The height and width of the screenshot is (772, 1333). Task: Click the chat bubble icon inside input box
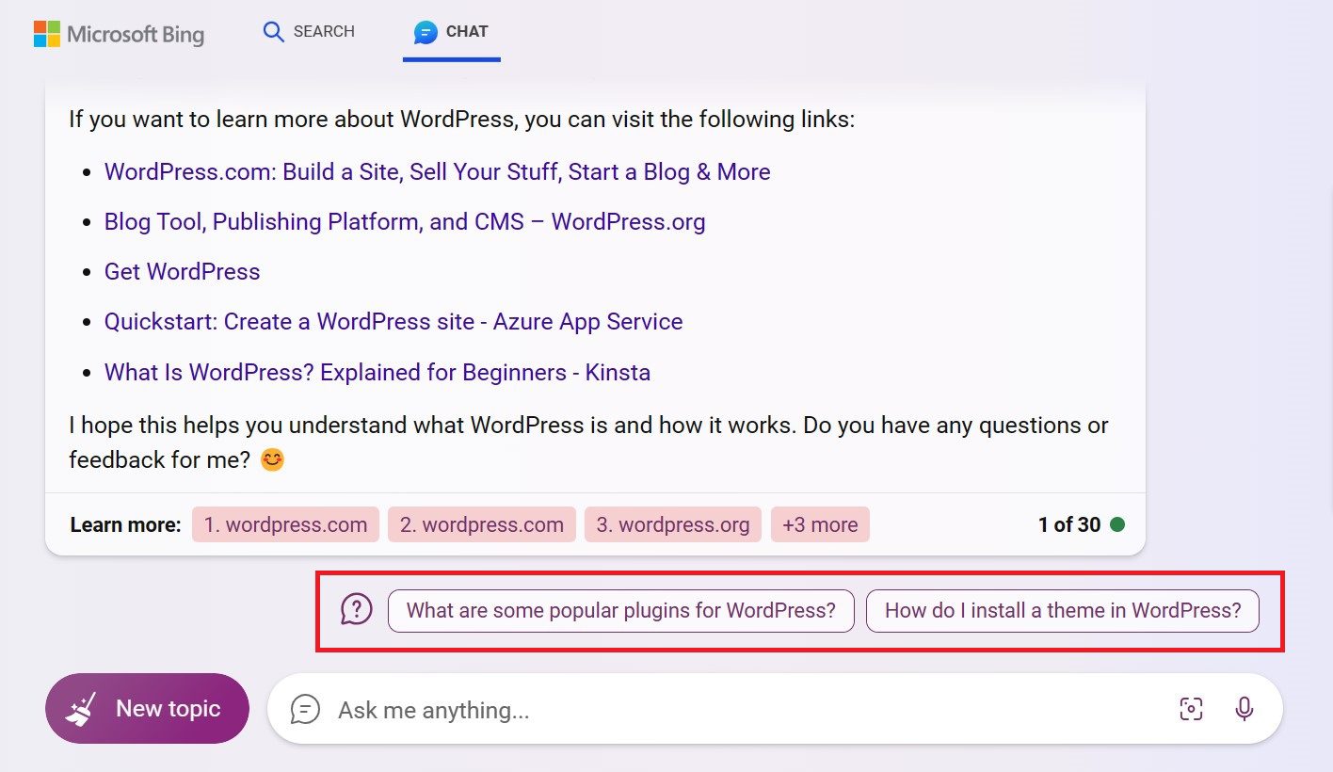click(304, 709)
